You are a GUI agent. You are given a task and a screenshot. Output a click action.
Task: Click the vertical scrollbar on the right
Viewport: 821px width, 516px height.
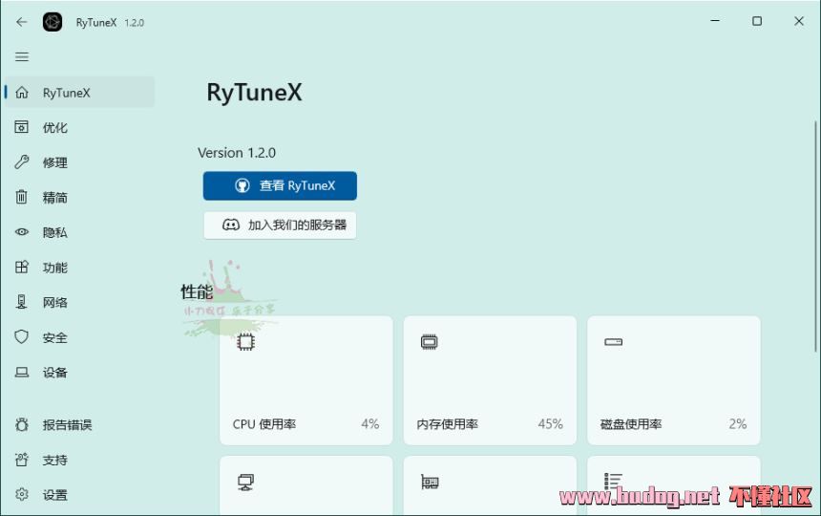pyautogui.click(x=815, y=236)
